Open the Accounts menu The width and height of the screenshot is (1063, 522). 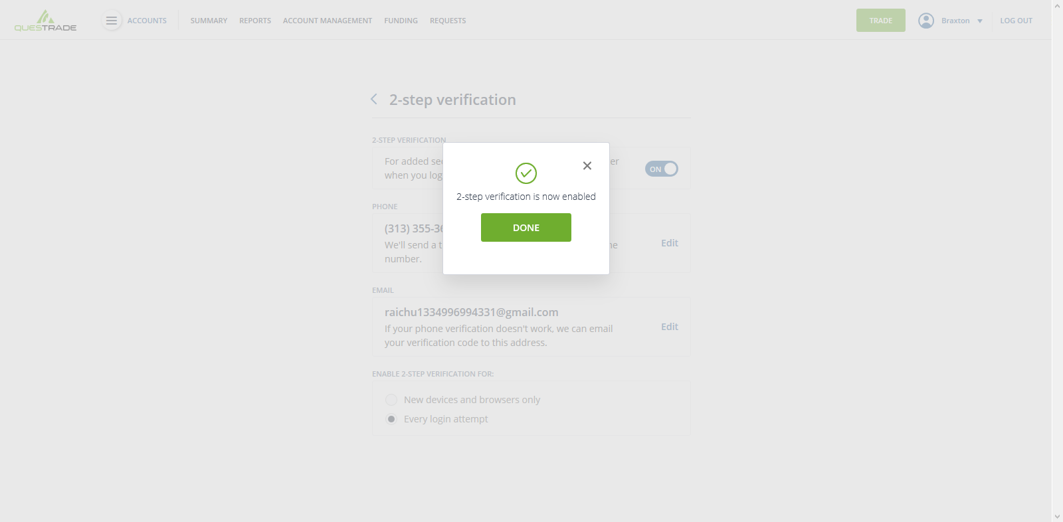coord(147,21)
